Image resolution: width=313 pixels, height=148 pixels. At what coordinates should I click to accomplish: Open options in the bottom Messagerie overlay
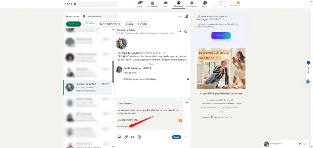tap(295, 144)
